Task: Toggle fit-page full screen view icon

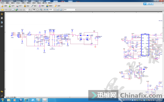Action: point(61,10)
